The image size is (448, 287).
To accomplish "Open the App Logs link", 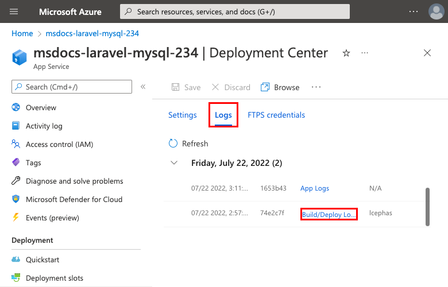I will pyautogui.click(x=315, y=188).
